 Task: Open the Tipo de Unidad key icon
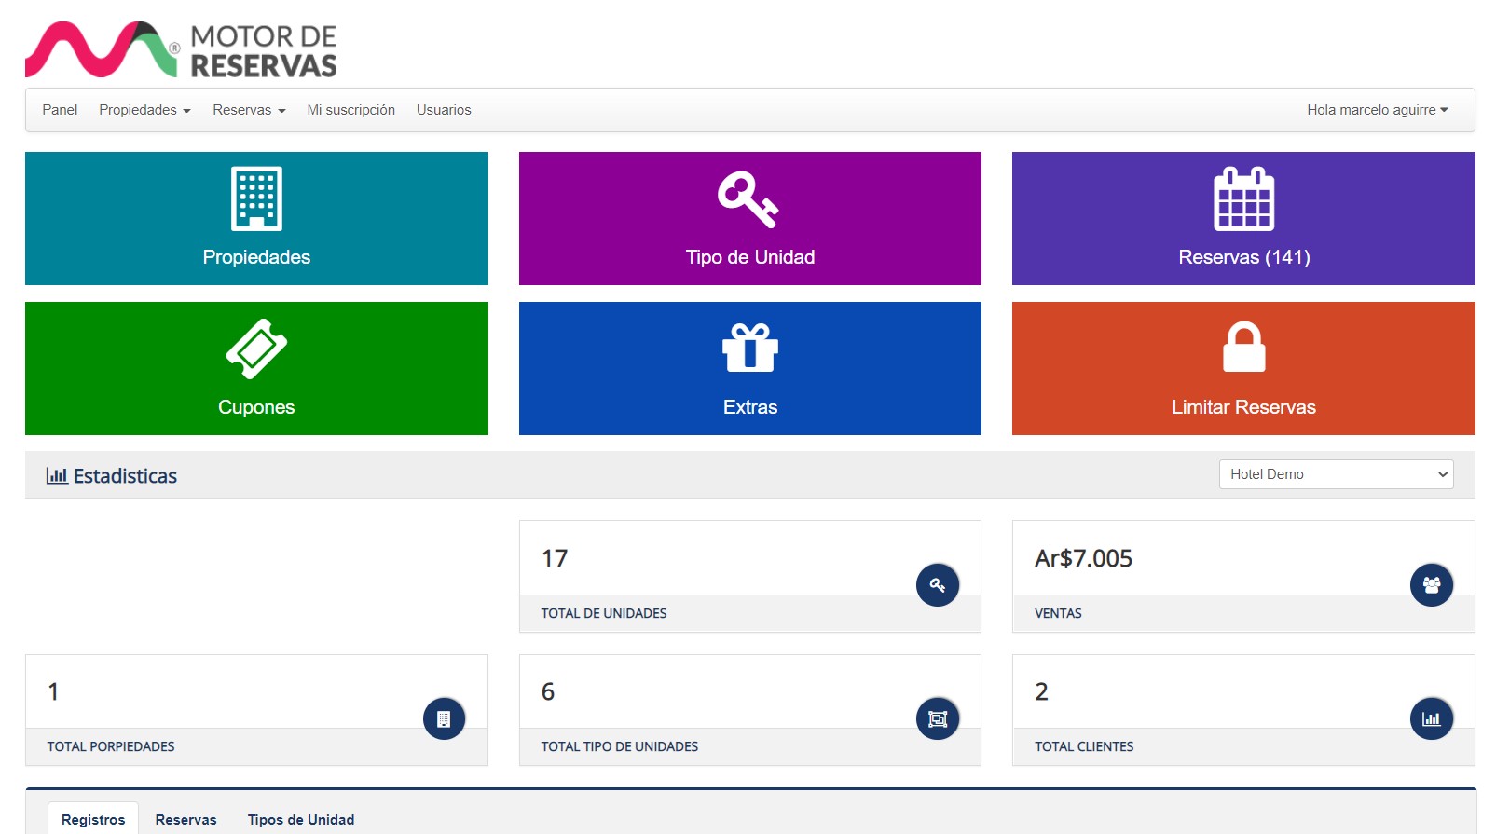pos(748,198)
